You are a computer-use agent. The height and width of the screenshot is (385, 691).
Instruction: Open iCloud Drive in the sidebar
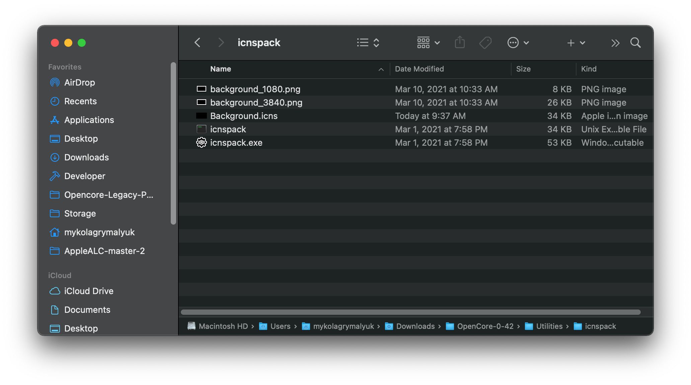point(88,291)
